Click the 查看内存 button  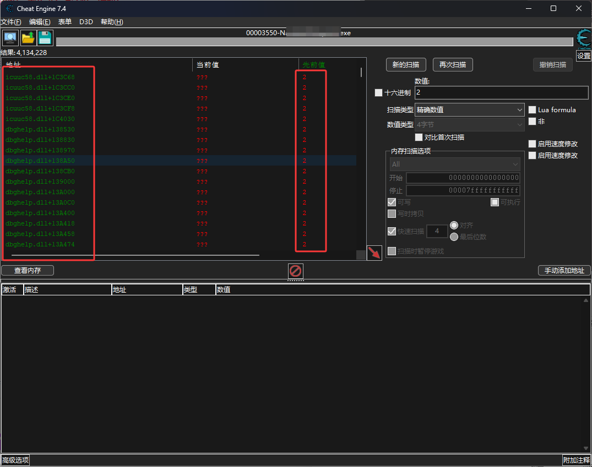pyautogui.click(x=28, y=271)
